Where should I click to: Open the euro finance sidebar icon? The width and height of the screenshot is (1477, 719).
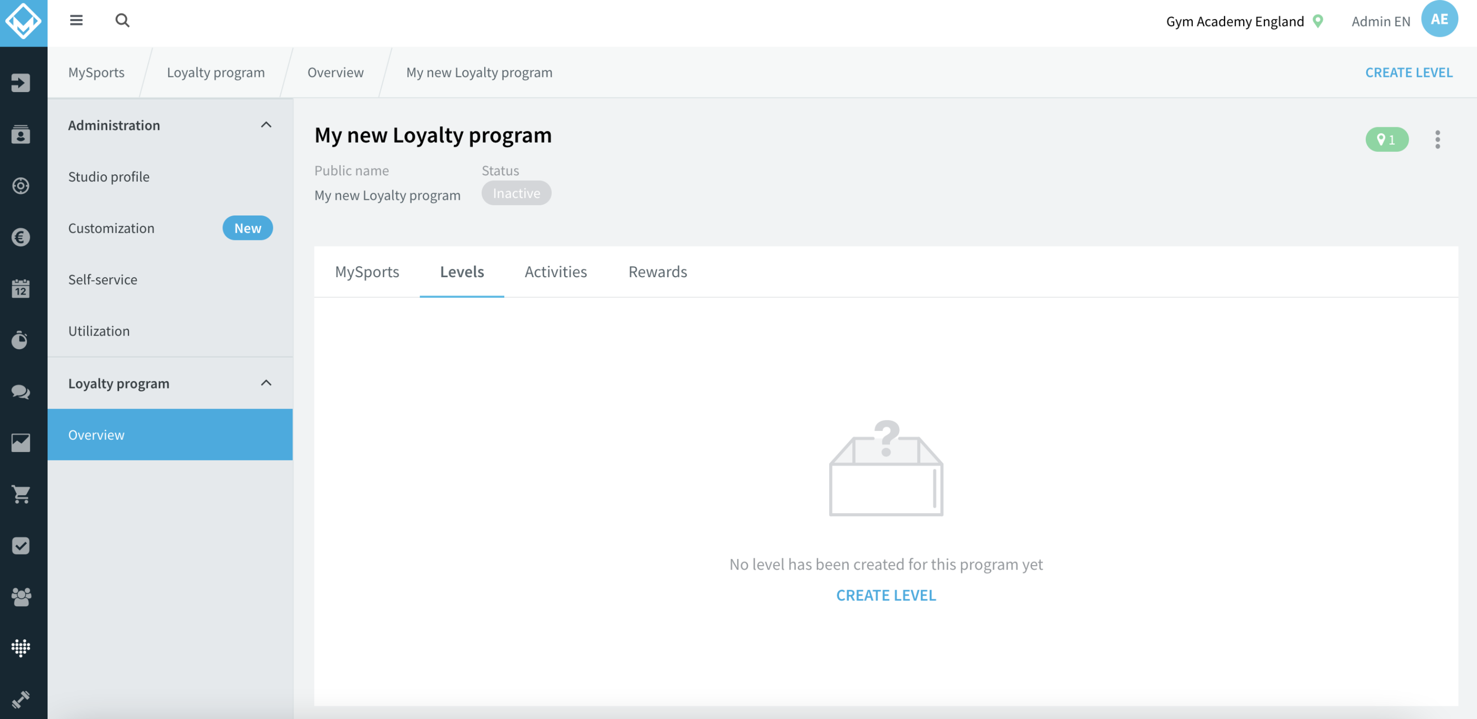click(21, 237)
